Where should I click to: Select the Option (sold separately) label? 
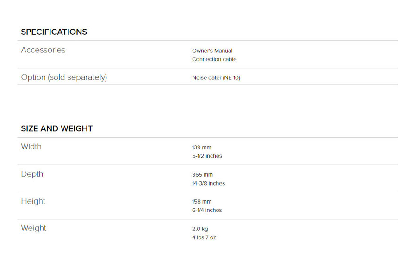pyautogui.click(x=64, y=77)
